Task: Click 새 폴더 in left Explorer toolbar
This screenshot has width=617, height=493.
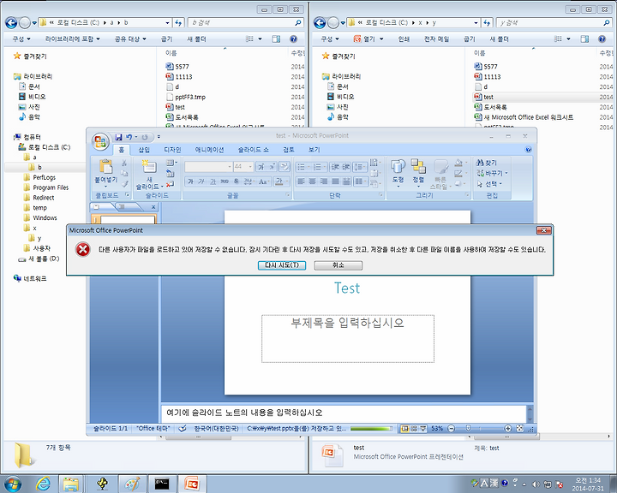Action: click(x=196, y=39)
